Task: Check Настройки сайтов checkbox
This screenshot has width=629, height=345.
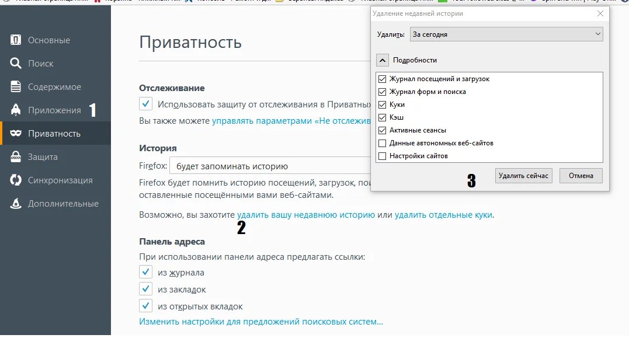Action: point(383,156)
